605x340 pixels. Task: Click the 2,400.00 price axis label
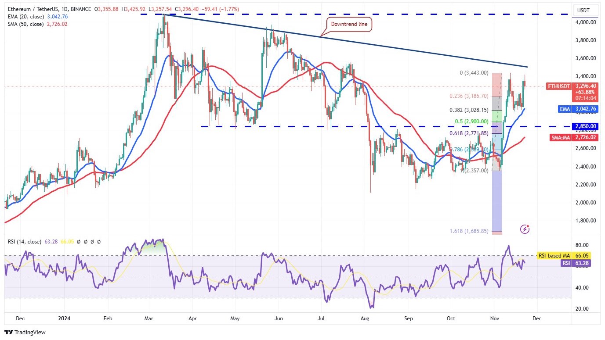[587, 166]
